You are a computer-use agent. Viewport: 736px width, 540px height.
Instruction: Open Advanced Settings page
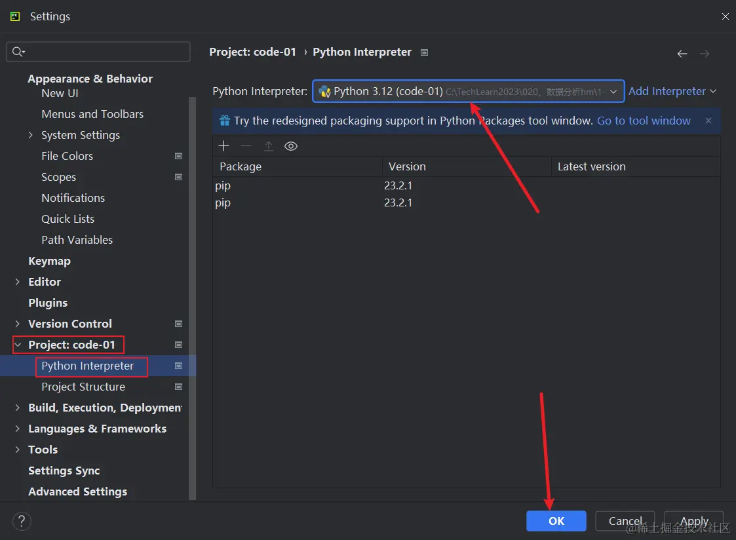pyautogui.click(x=78, y=492)
